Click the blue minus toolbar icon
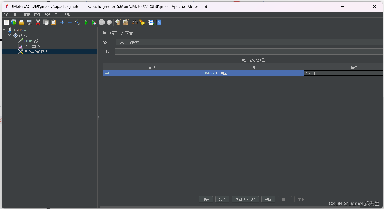Image resolution: width=384 pixels, height=209 pixels. (70, 22)
